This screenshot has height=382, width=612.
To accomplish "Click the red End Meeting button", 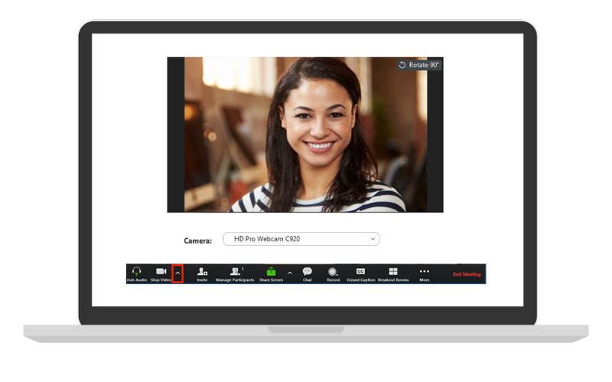I will pos(467,274).
